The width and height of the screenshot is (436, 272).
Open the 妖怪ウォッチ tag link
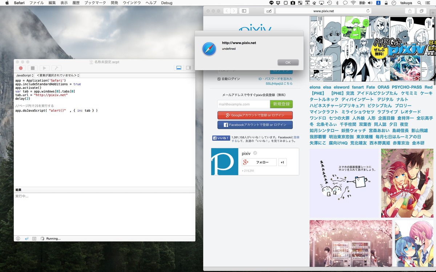[354, 131]
